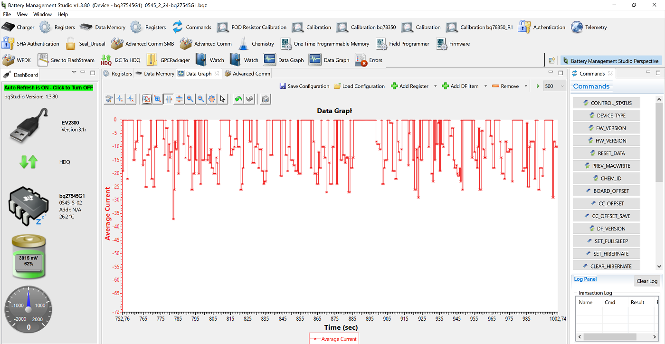Close the Data Graph tab
The image size is (665, 344).
click(217, 73)
